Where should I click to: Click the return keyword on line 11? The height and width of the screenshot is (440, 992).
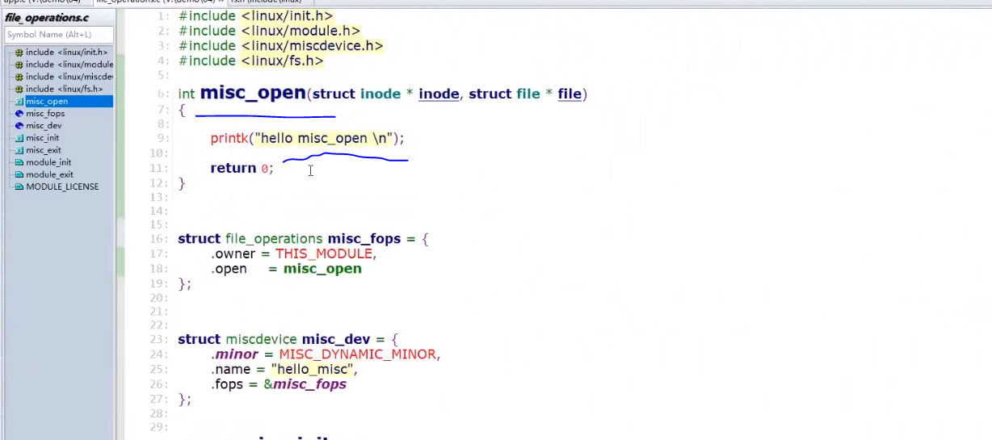pyautogui.click(x=233, y=168)
